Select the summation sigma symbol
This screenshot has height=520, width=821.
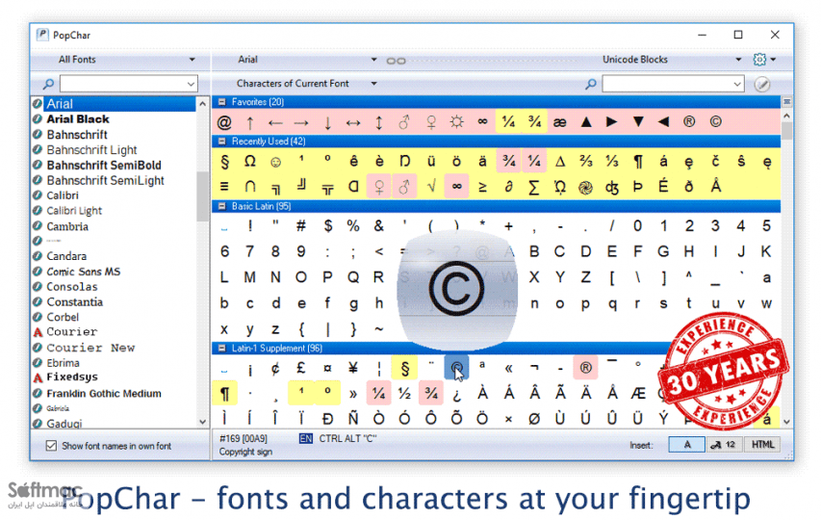pyautogui.click(x=533, y=187)
